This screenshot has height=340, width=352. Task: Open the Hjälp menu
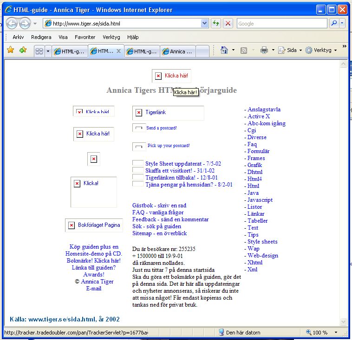[x=133, y=37]
